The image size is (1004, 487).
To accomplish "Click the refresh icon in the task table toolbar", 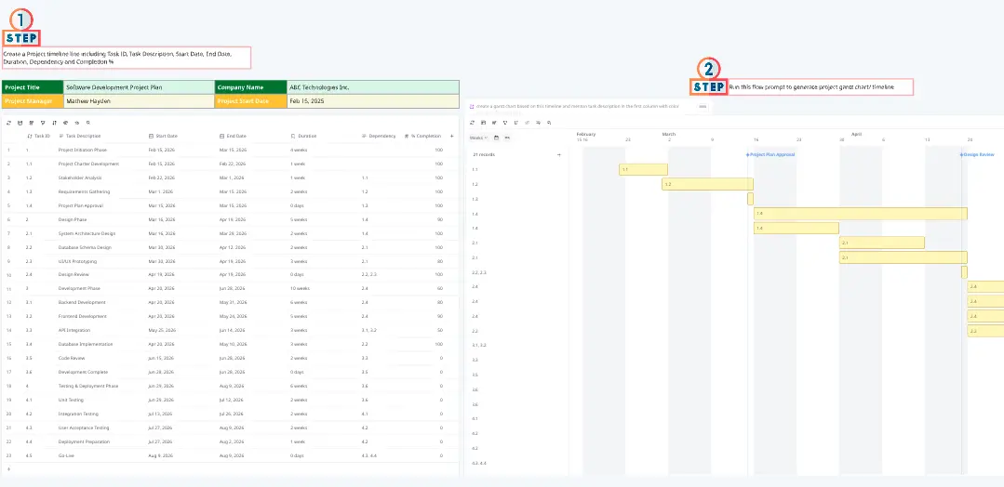I will [x=8, y=122].
